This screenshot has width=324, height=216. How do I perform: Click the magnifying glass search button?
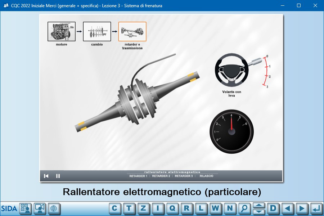tap(244, 208)
